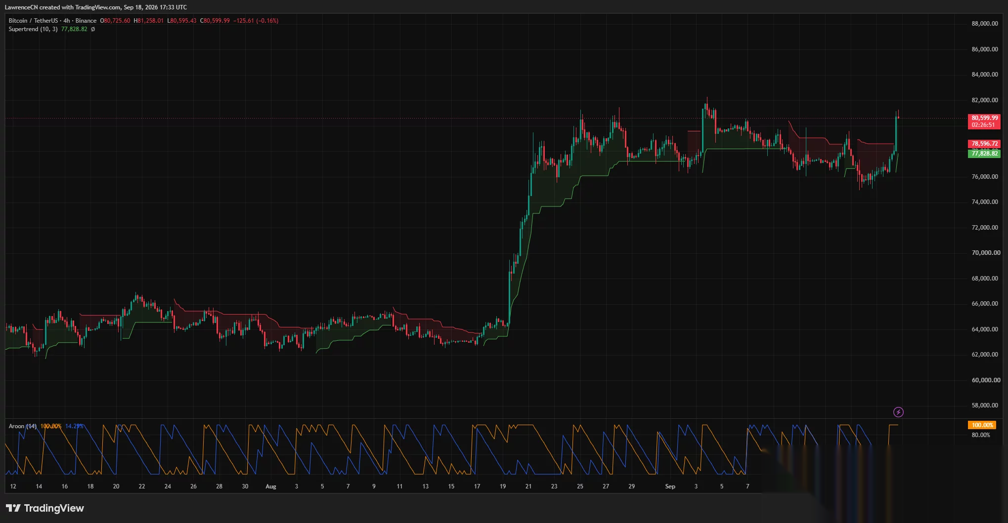Click the change value −125.61 (−0.16%)

click(256, 21)
